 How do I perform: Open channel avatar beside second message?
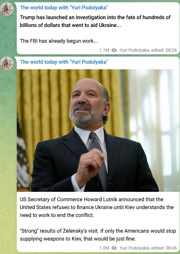[7, 63]
